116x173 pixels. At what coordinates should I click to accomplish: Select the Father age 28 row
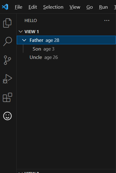(x=66, y=40)
